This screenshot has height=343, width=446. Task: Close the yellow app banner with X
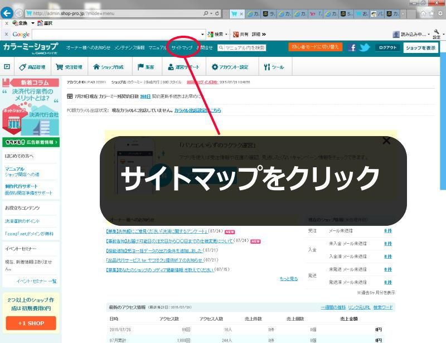pyautogui.click(x=386, y=141)
